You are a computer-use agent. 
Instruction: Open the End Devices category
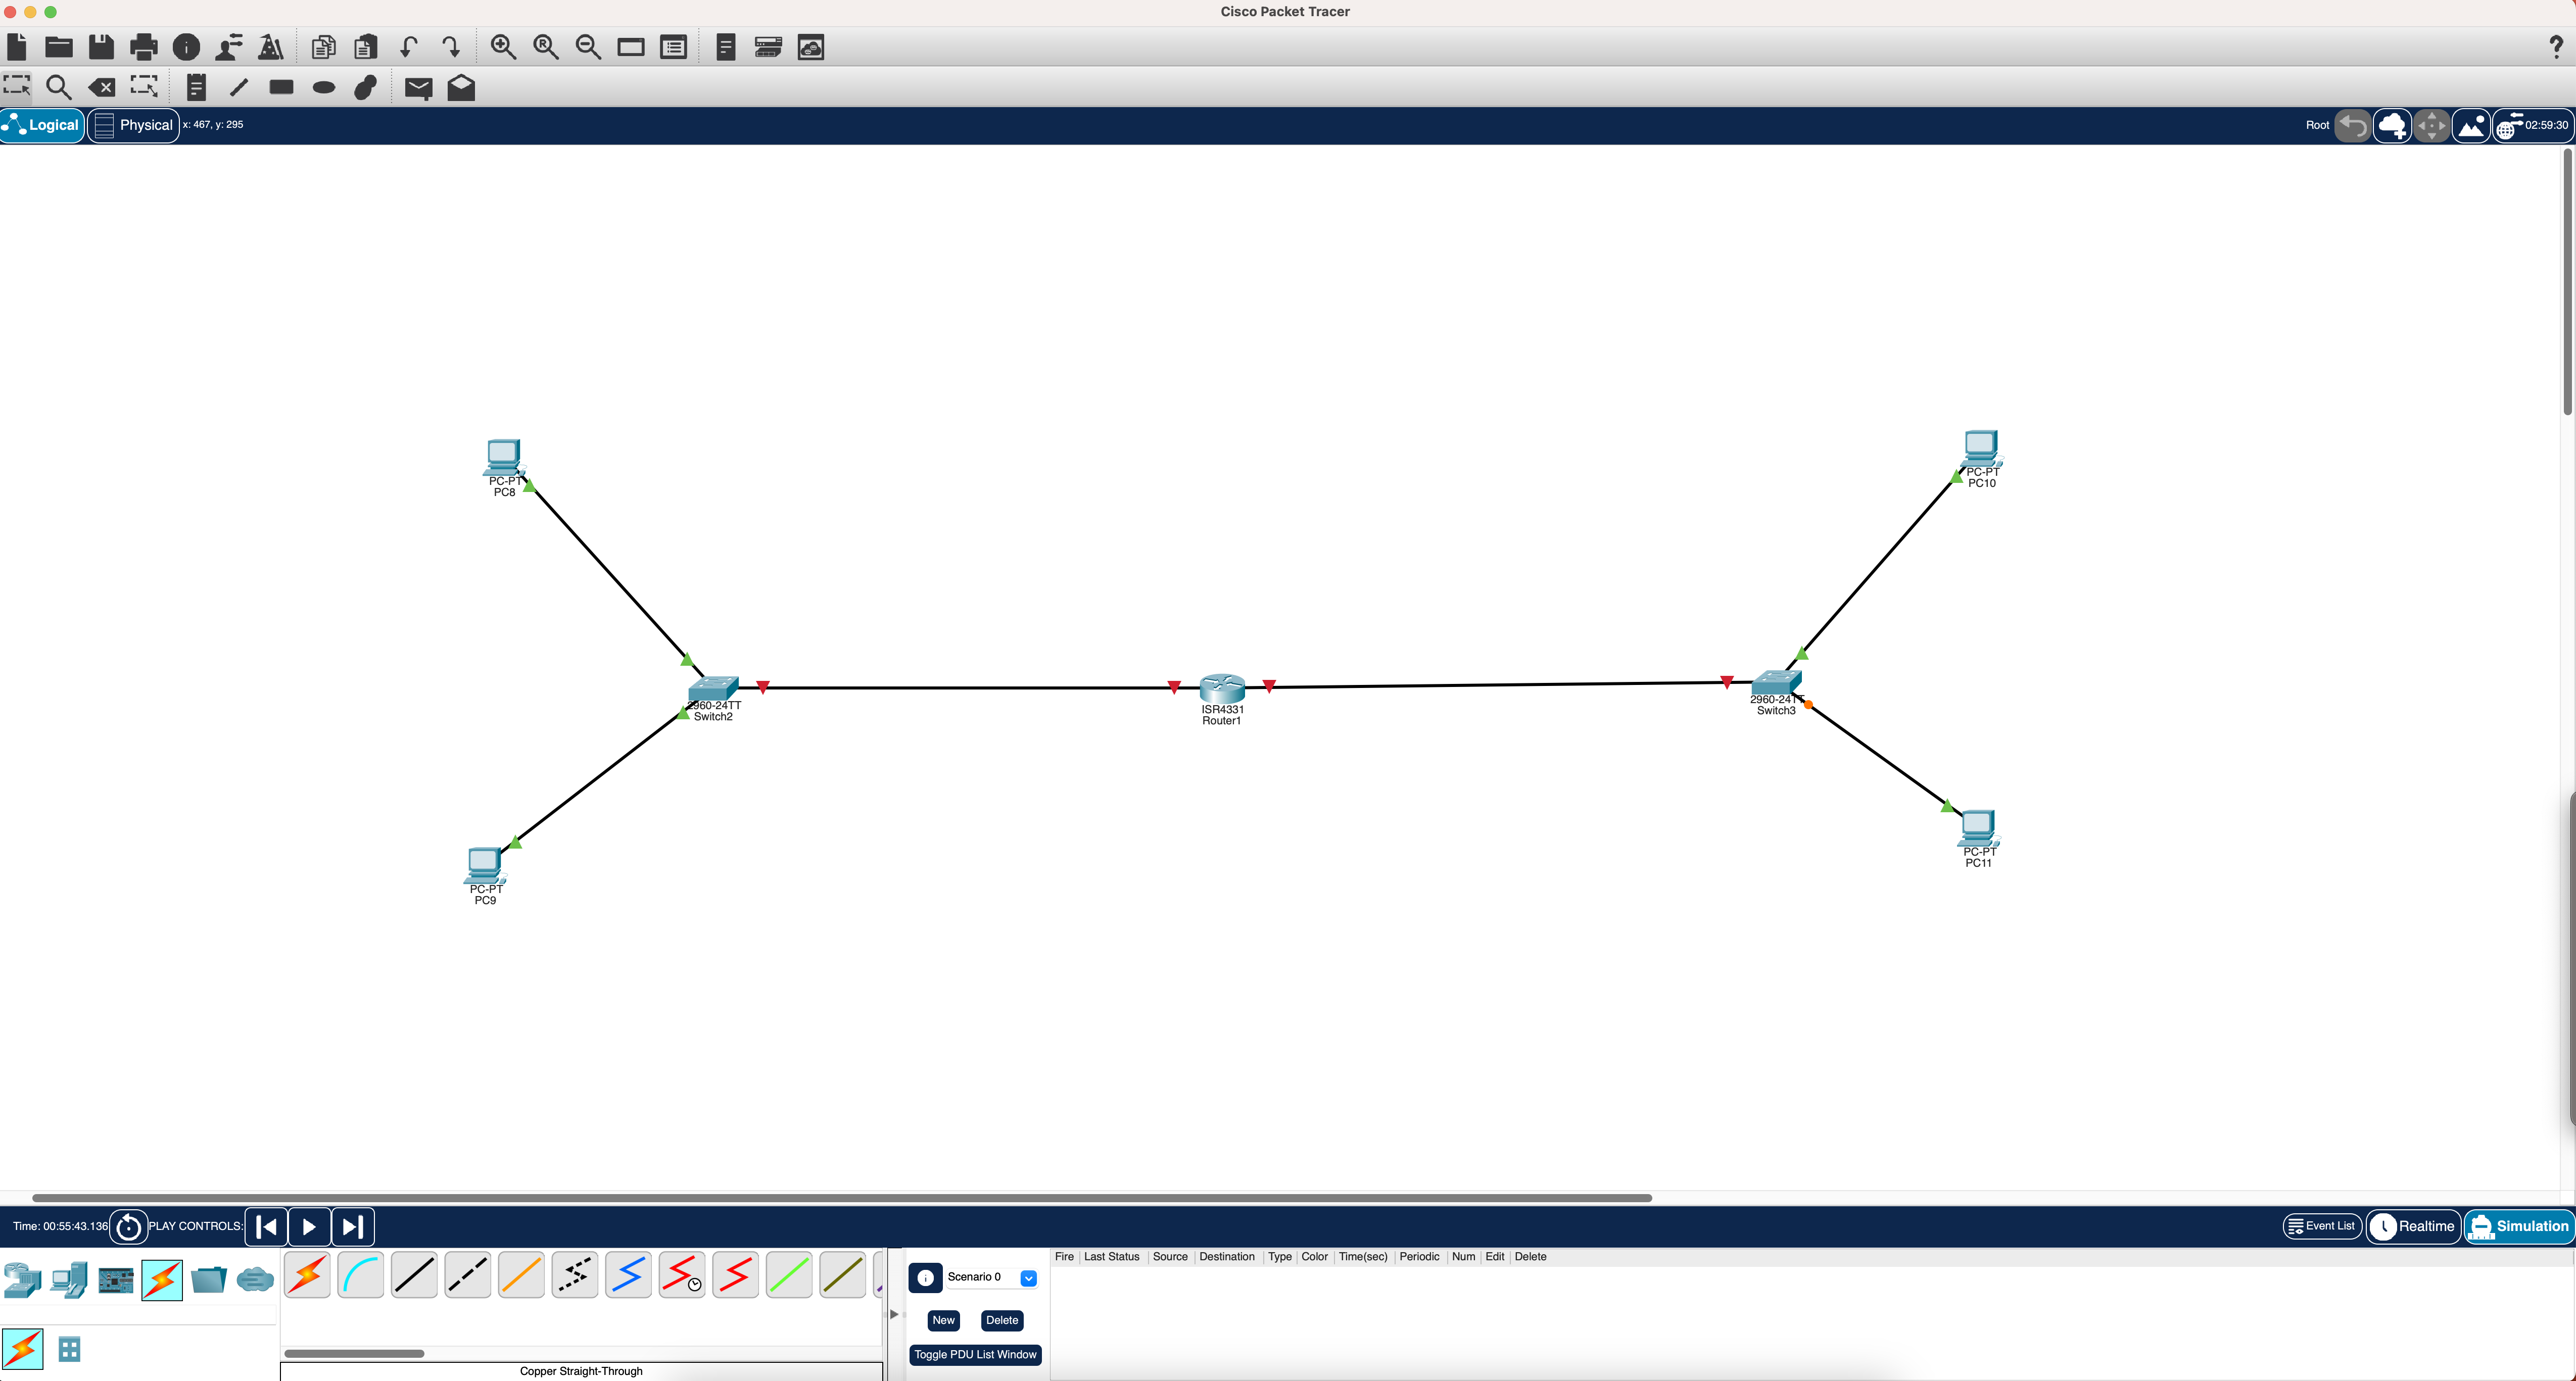[69, 1280]
